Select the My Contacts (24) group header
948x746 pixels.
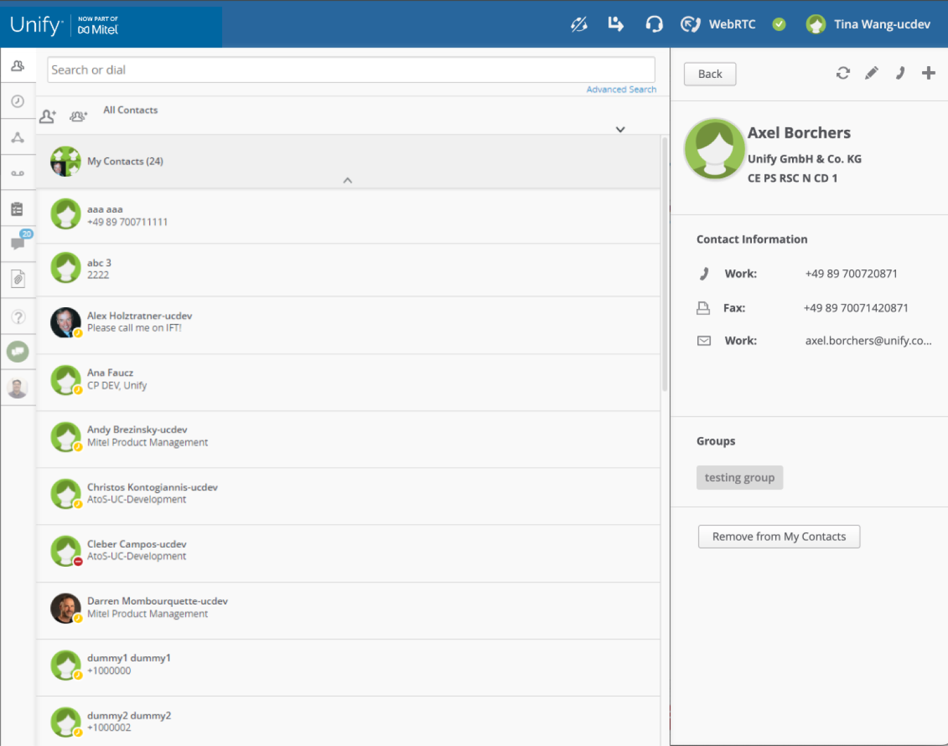point(348,161)
